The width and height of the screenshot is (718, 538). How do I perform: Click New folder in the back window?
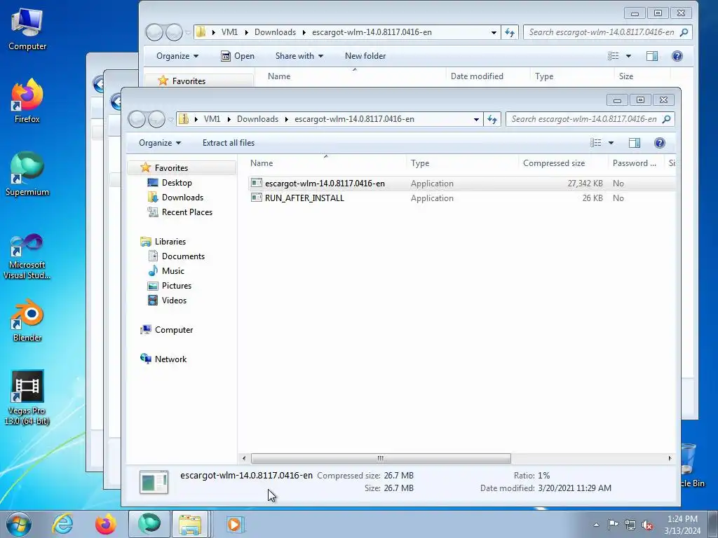coord(365,56)
